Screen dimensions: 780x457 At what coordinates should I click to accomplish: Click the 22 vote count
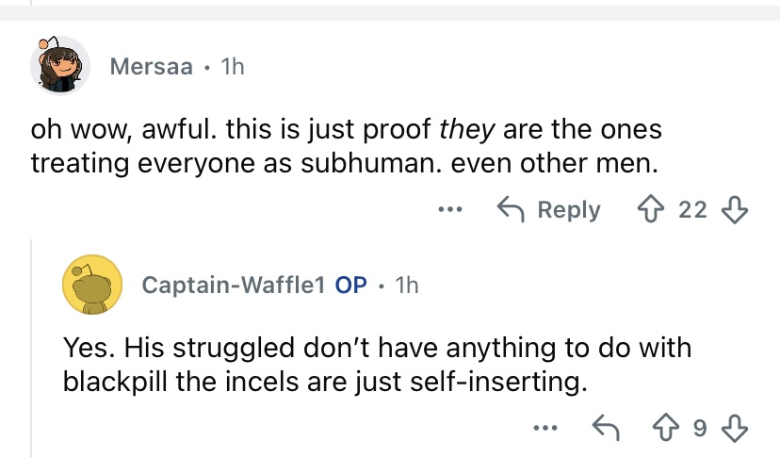pos(692,209)
